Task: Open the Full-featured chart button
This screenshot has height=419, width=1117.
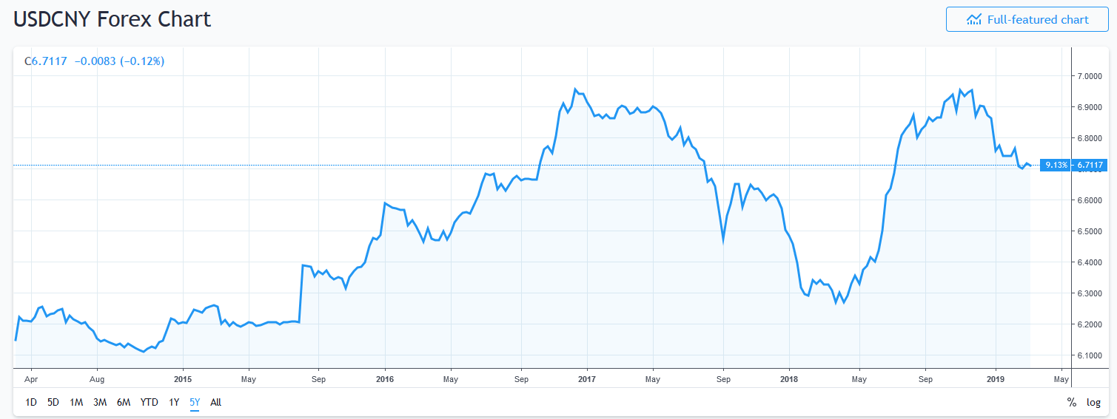Action: pos(1027,19)
